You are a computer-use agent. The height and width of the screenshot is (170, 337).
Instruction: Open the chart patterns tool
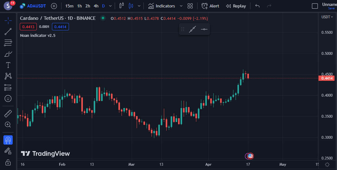8,76
